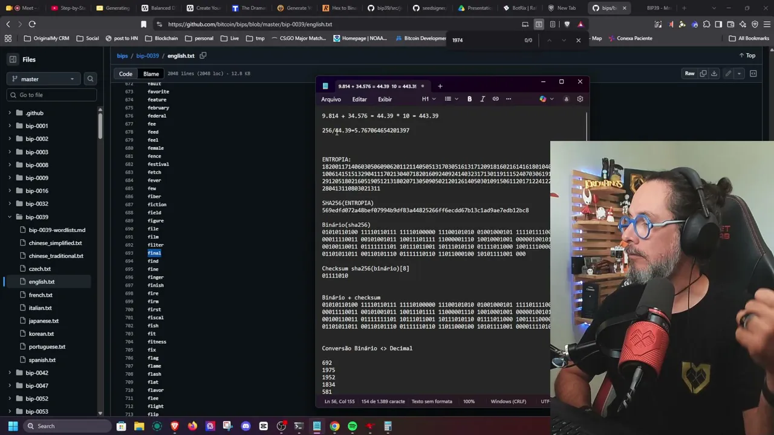View the Raw file
This screenshot has height=435, width=774.
point(689,74)
